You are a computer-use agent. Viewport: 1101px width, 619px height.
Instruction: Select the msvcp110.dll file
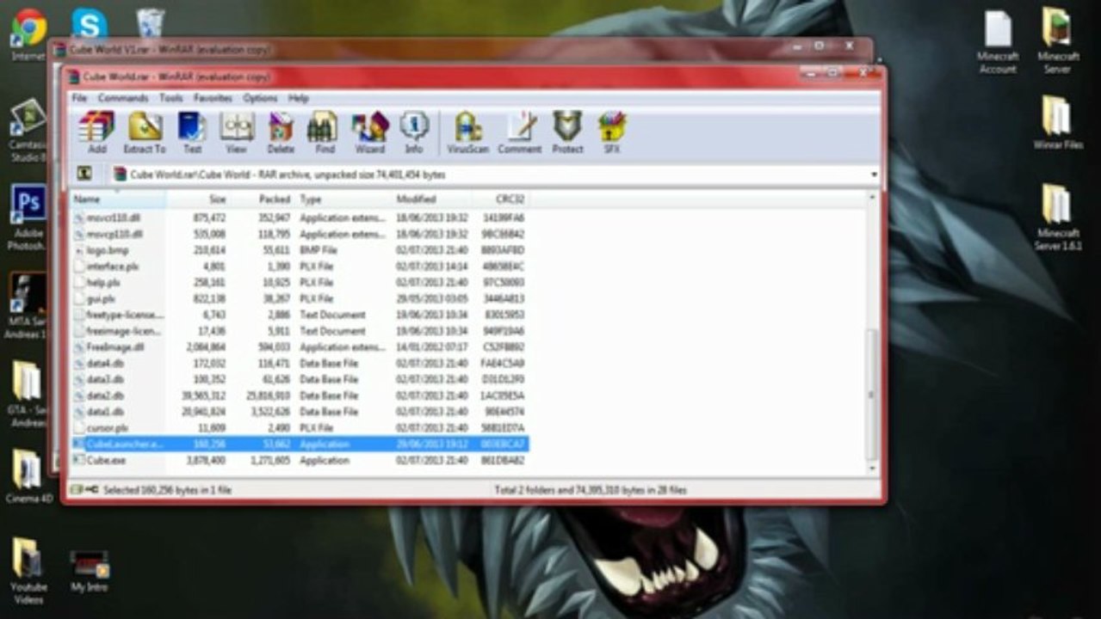tap(300, 234)
